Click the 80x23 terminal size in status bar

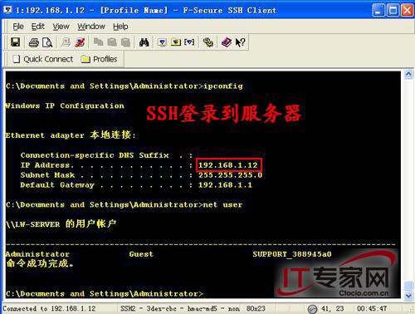coord(256,308)
